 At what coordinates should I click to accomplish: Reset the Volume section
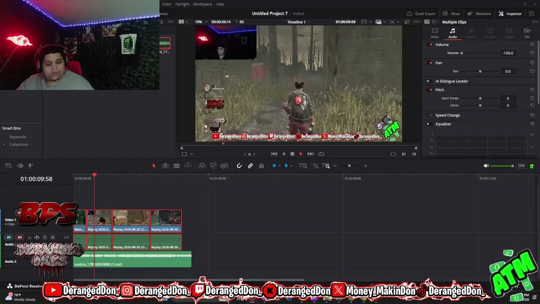(x=532, y=45)
